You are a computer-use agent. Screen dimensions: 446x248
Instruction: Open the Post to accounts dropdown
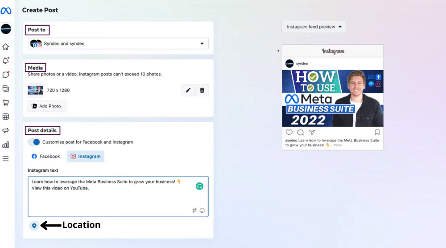pos(118,44)
